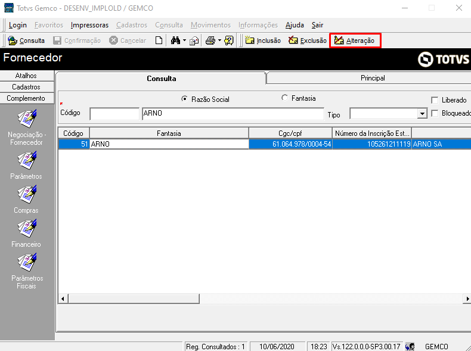This screenshot has height=351, width=471.
Task: Open the Compras shortcut icon
Action: (27, 194)
